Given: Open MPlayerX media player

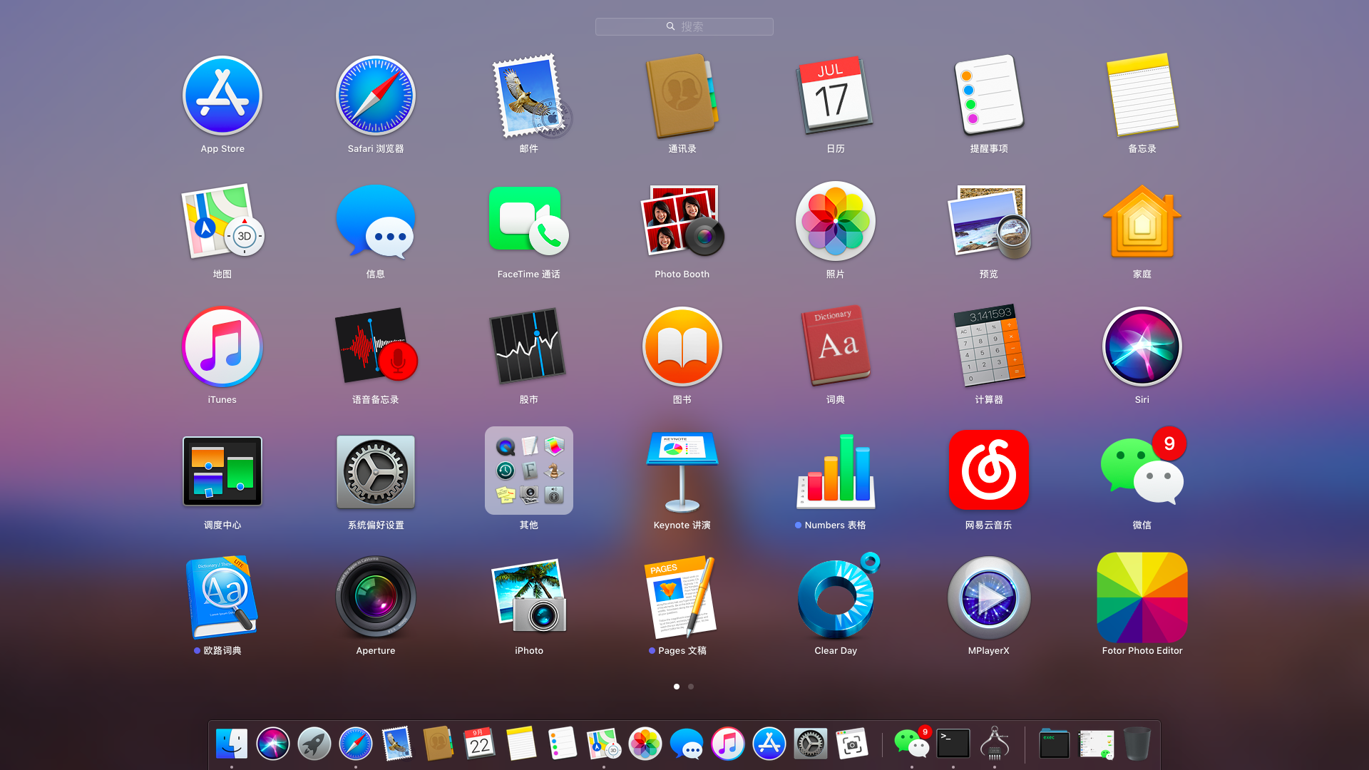Looking at the screenshot, I should click(989, 597).
